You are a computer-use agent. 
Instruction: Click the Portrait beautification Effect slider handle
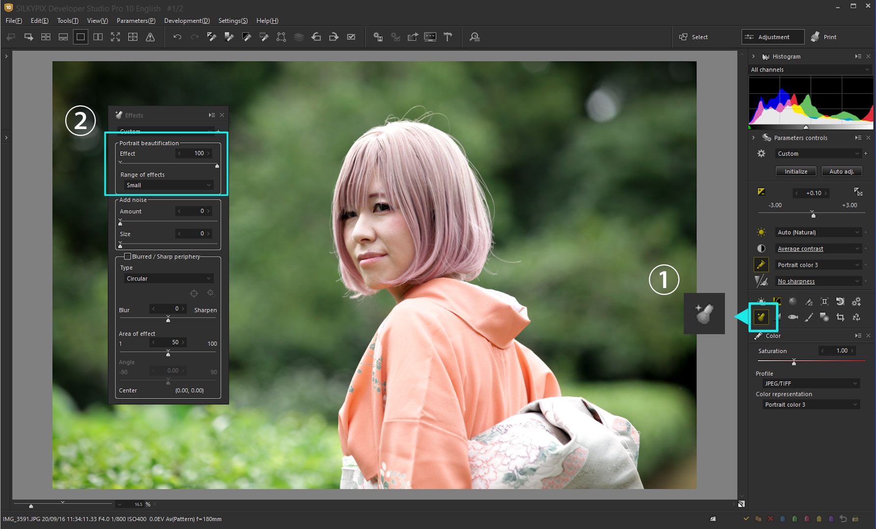[217, 166]
